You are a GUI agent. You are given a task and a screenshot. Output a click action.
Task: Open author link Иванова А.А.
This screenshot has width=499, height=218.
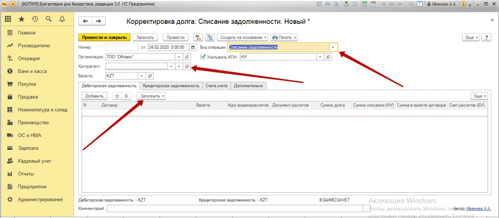point(479,209)
